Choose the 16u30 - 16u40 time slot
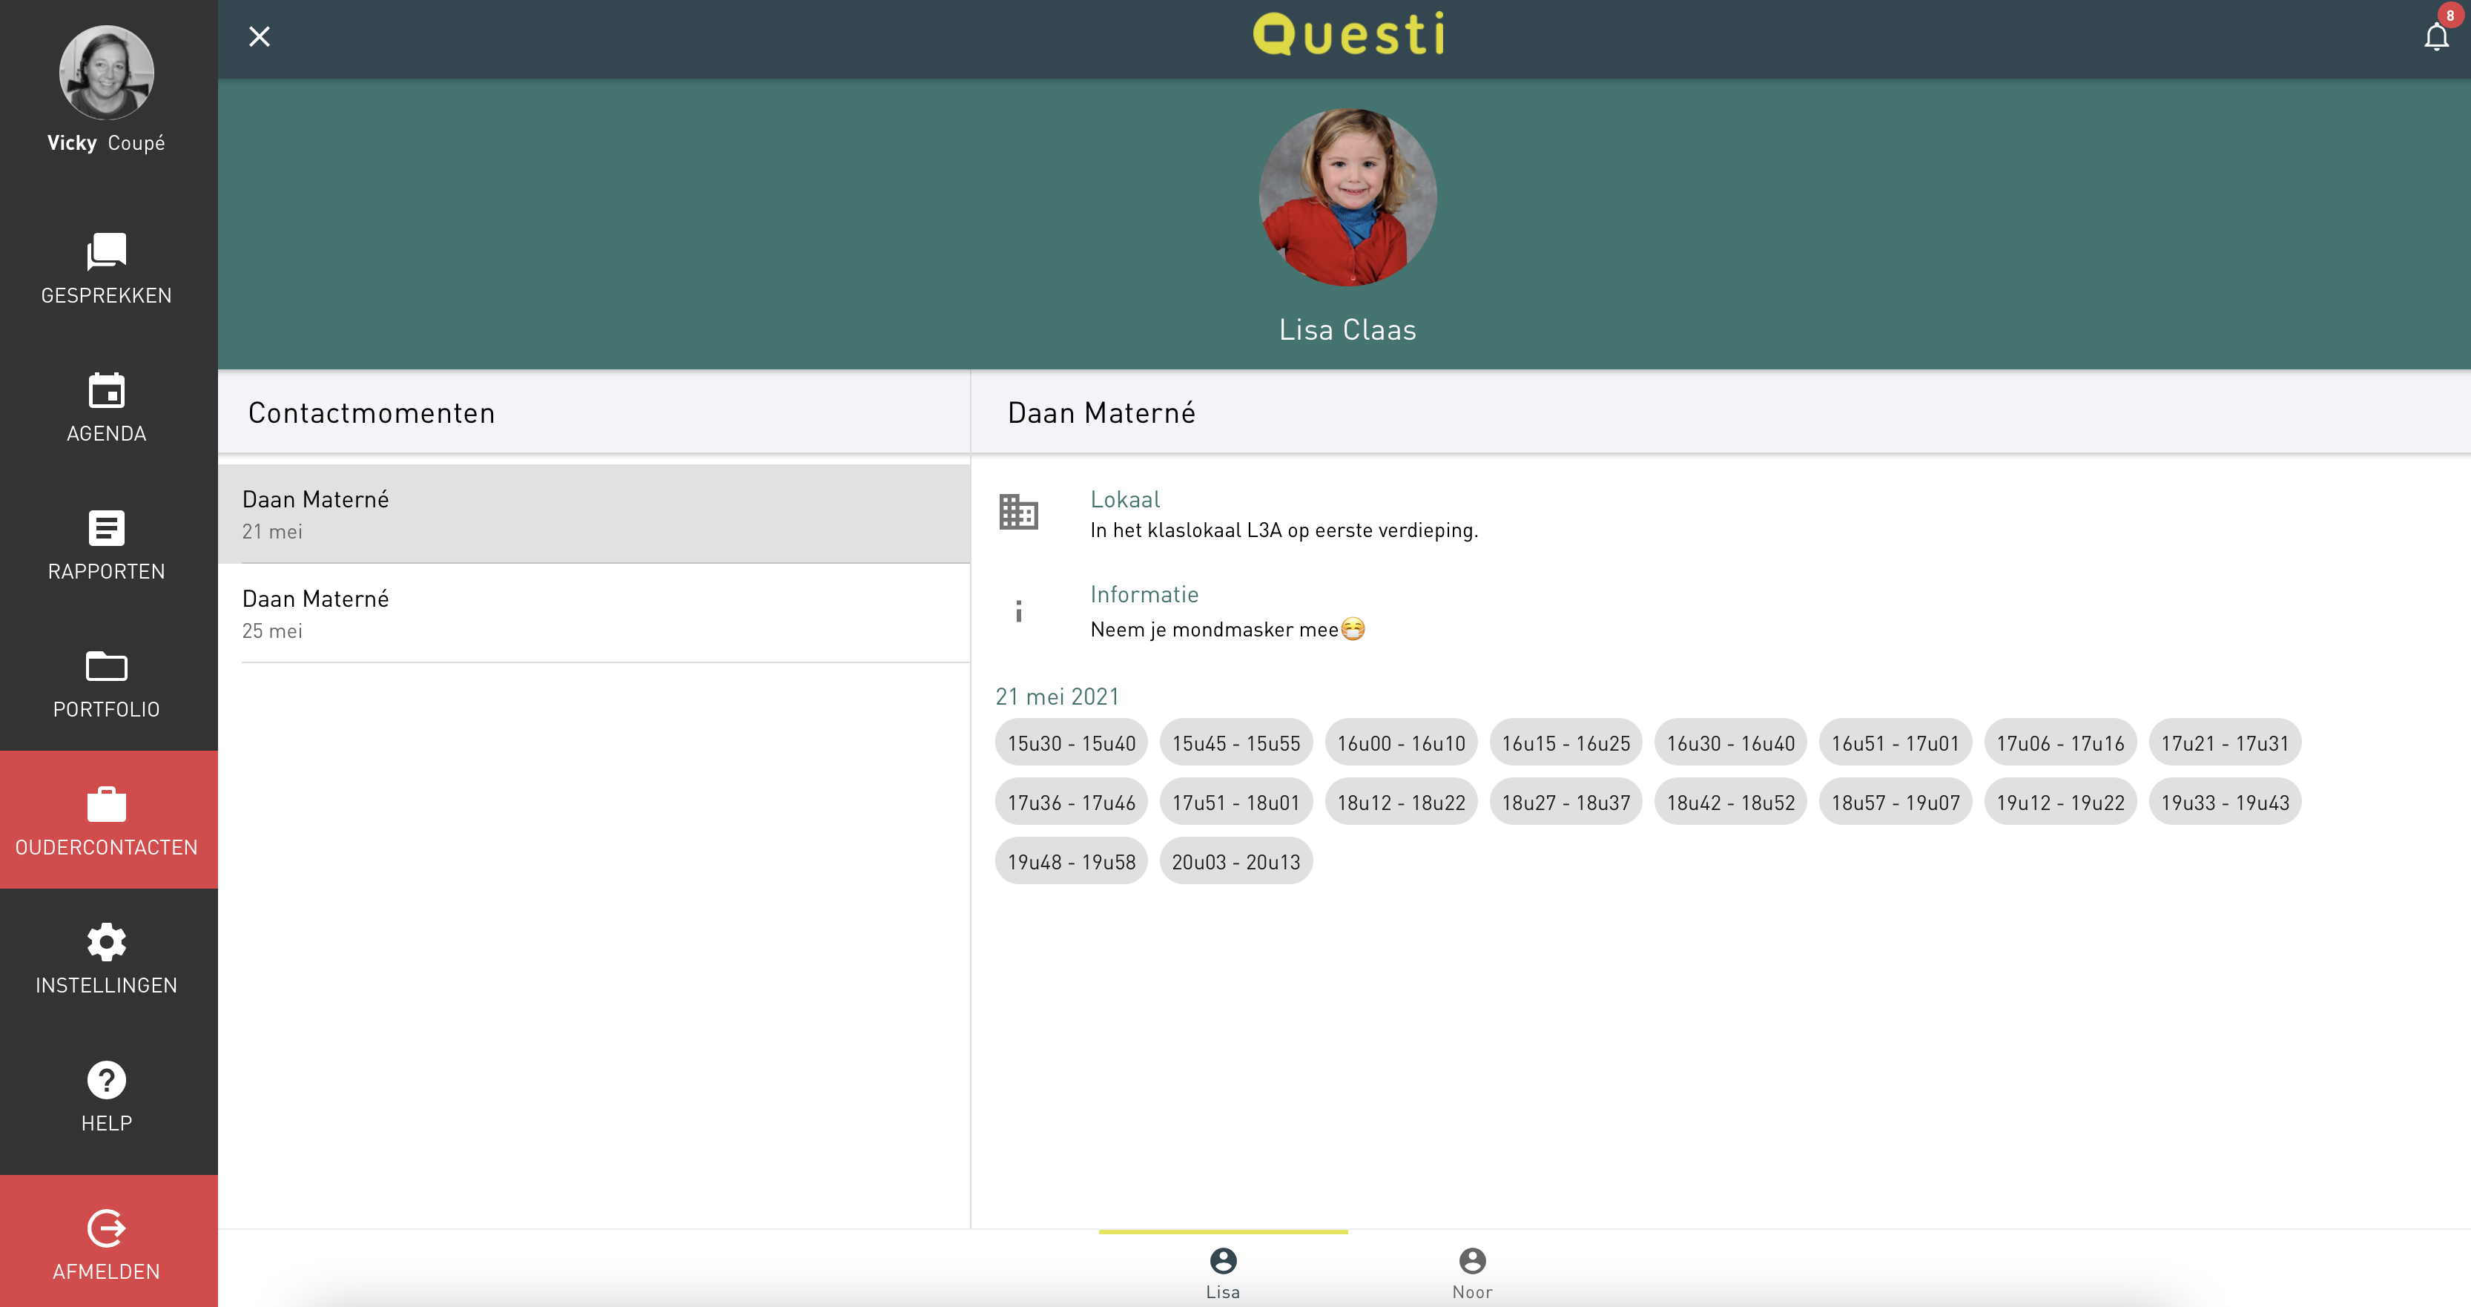Screen dimensions: 2471x1307 point(1732,743)
